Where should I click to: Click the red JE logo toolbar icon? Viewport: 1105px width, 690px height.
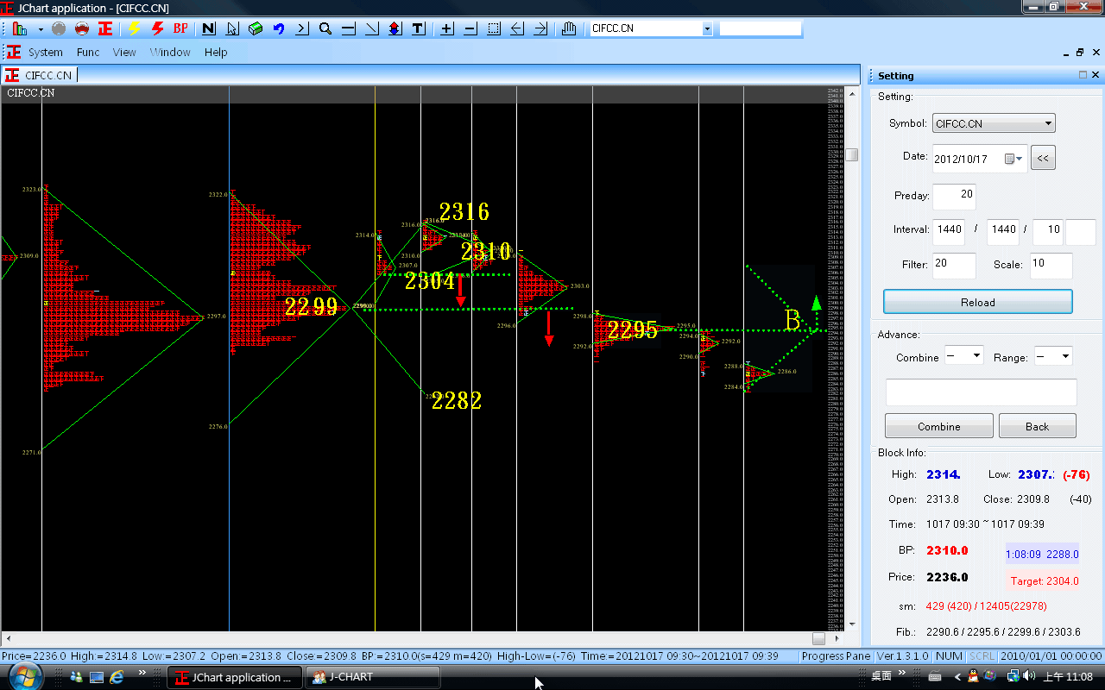pos(105,28)
